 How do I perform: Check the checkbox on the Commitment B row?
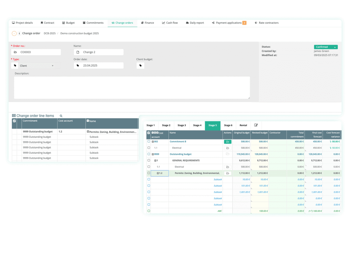(148, 141)
